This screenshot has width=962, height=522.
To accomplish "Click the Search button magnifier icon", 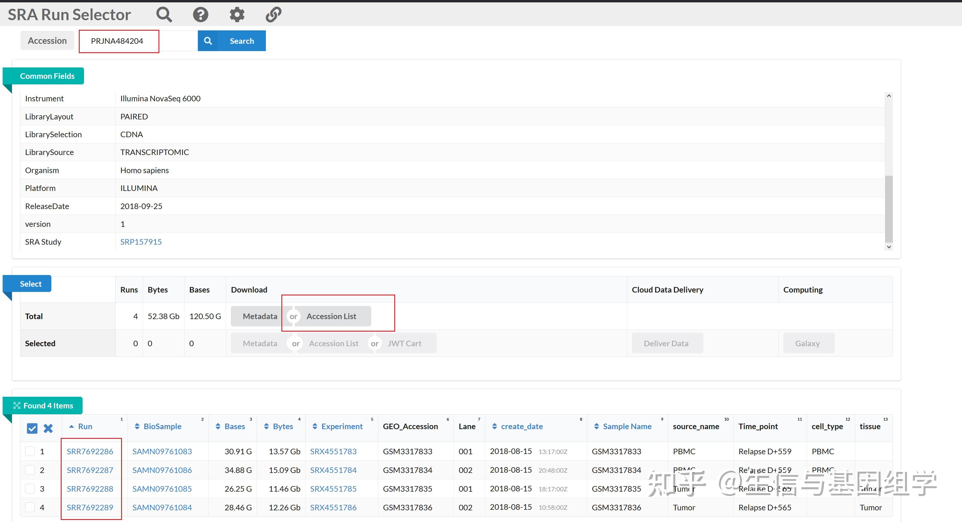I will [x=208, y=41].
